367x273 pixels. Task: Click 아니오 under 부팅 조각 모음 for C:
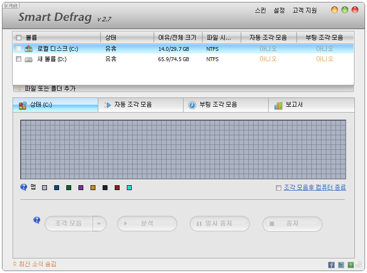coord(325,49)
